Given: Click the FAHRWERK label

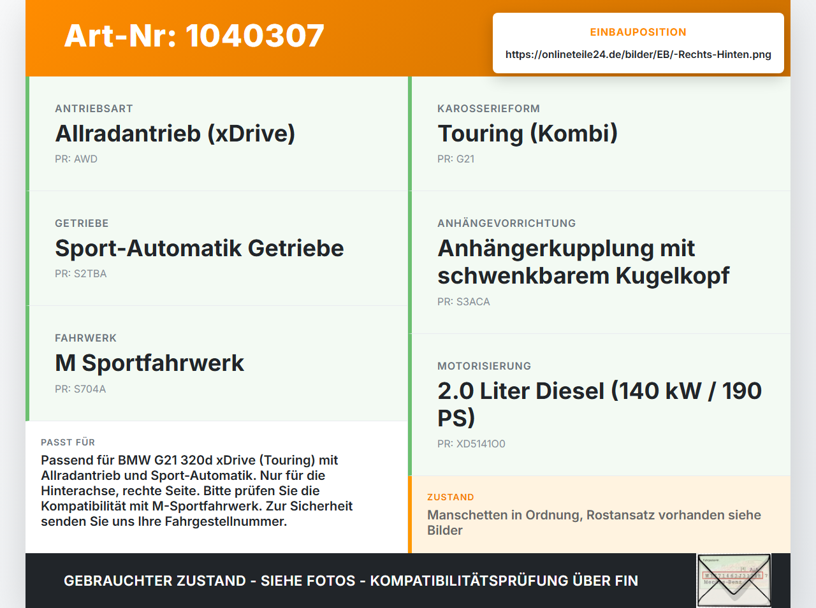Looking at the screenshot, I should point(85,338).
